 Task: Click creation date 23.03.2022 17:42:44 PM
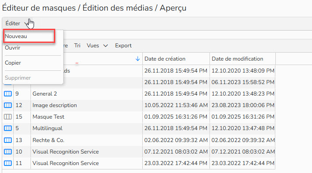pyautogui.click(x=176, y=163)
